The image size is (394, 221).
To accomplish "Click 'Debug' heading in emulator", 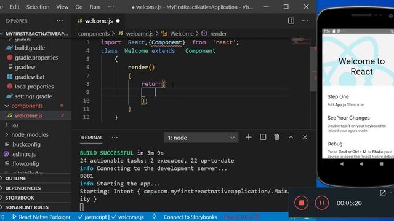I will 335,144.
